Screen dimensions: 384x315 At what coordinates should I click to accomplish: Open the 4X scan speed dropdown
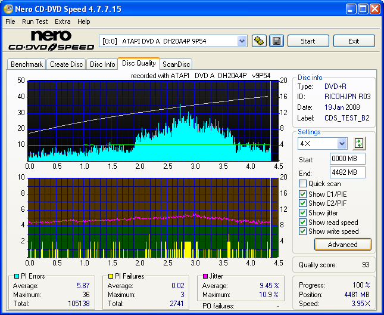[x=342, y=144]
